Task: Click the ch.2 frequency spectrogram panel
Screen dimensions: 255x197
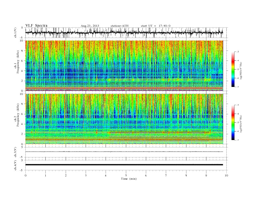Action: tap(124, 119)
